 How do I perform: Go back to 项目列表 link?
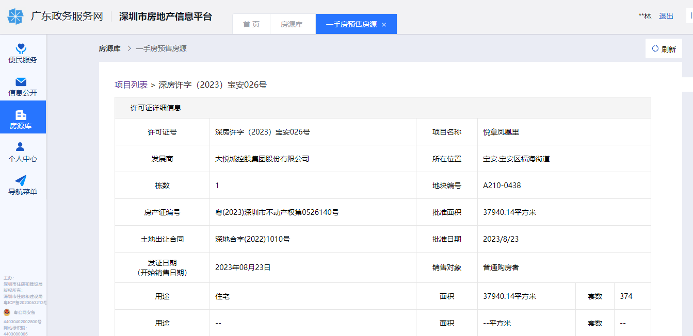coord(131,85)
